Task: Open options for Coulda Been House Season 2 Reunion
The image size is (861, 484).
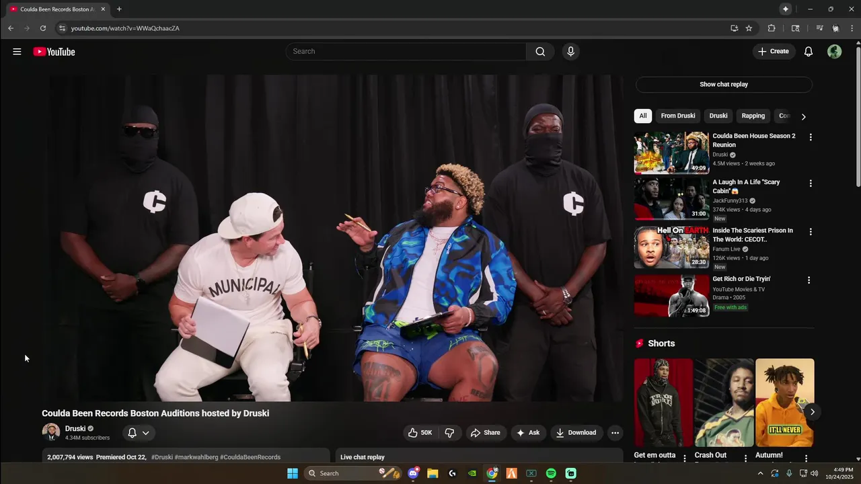Action: [811, 137]
